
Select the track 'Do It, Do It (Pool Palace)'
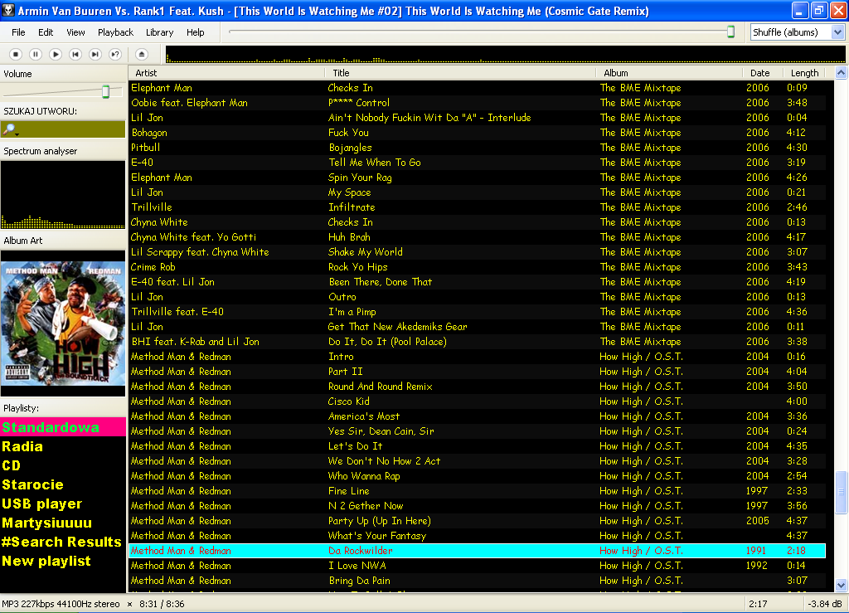point(477,342)
